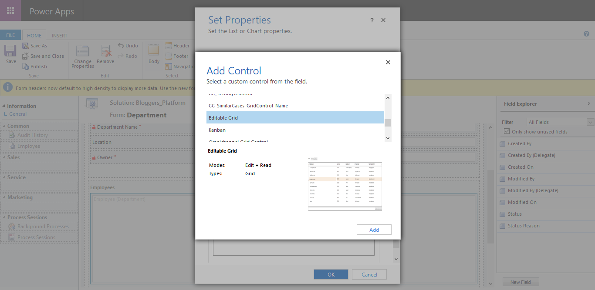Open the app launcher waffle icon

point(10,10)
